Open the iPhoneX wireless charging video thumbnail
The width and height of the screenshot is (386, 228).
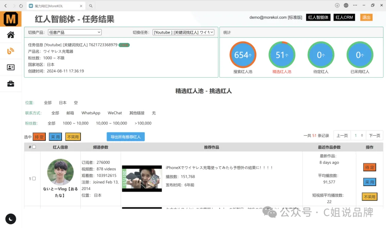[142, 179]
